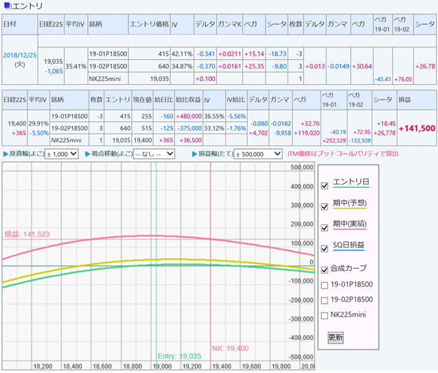Uncheck the 期中(実績) checkbox
This screenshot has height=373, width=438.
tap(325, 228)
